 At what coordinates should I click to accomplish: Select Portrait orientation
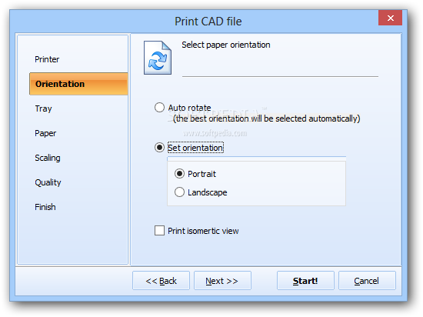tap(179, 173)
